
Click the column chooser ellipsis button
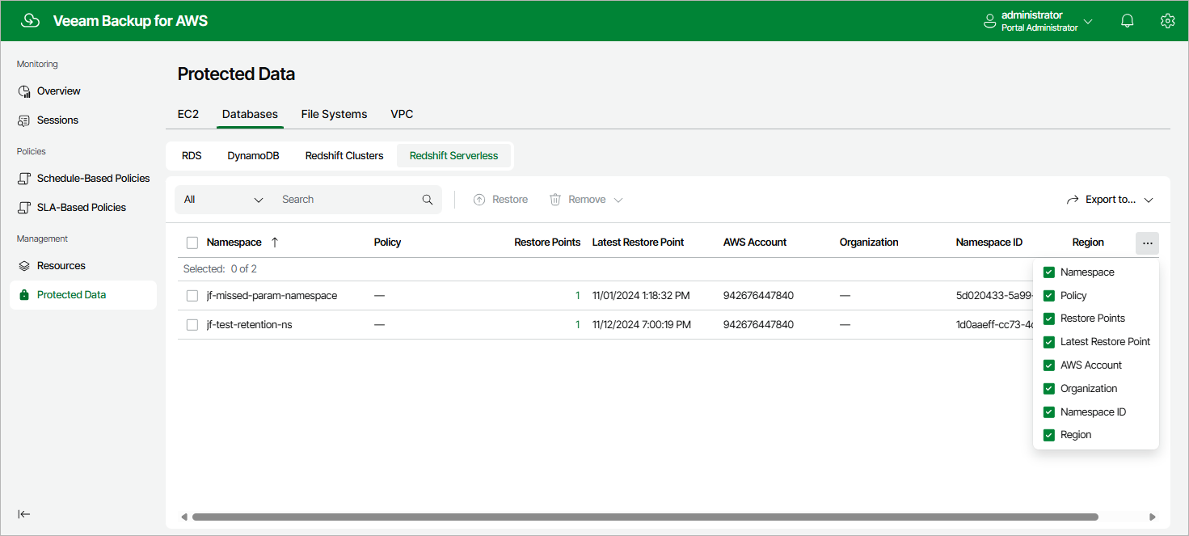click(x=1147, y=243)
